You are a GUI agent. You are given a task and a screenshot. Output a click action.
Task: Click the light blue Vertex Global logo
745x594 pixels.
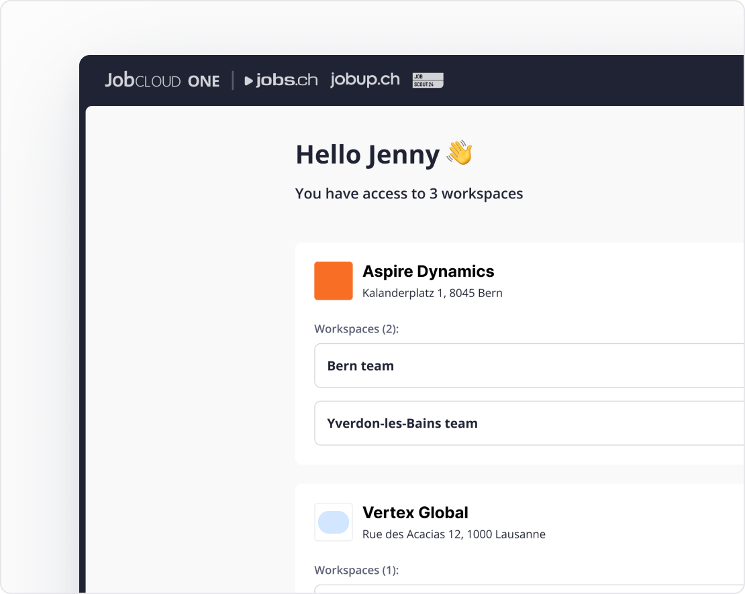(334, 522)
